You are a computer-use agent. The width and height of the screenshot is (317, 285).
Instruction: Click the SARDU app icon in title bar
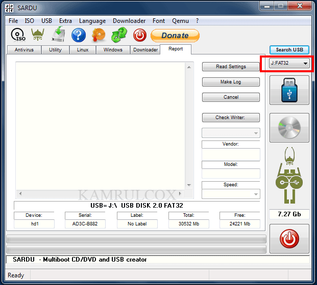[x=9, y=8]
